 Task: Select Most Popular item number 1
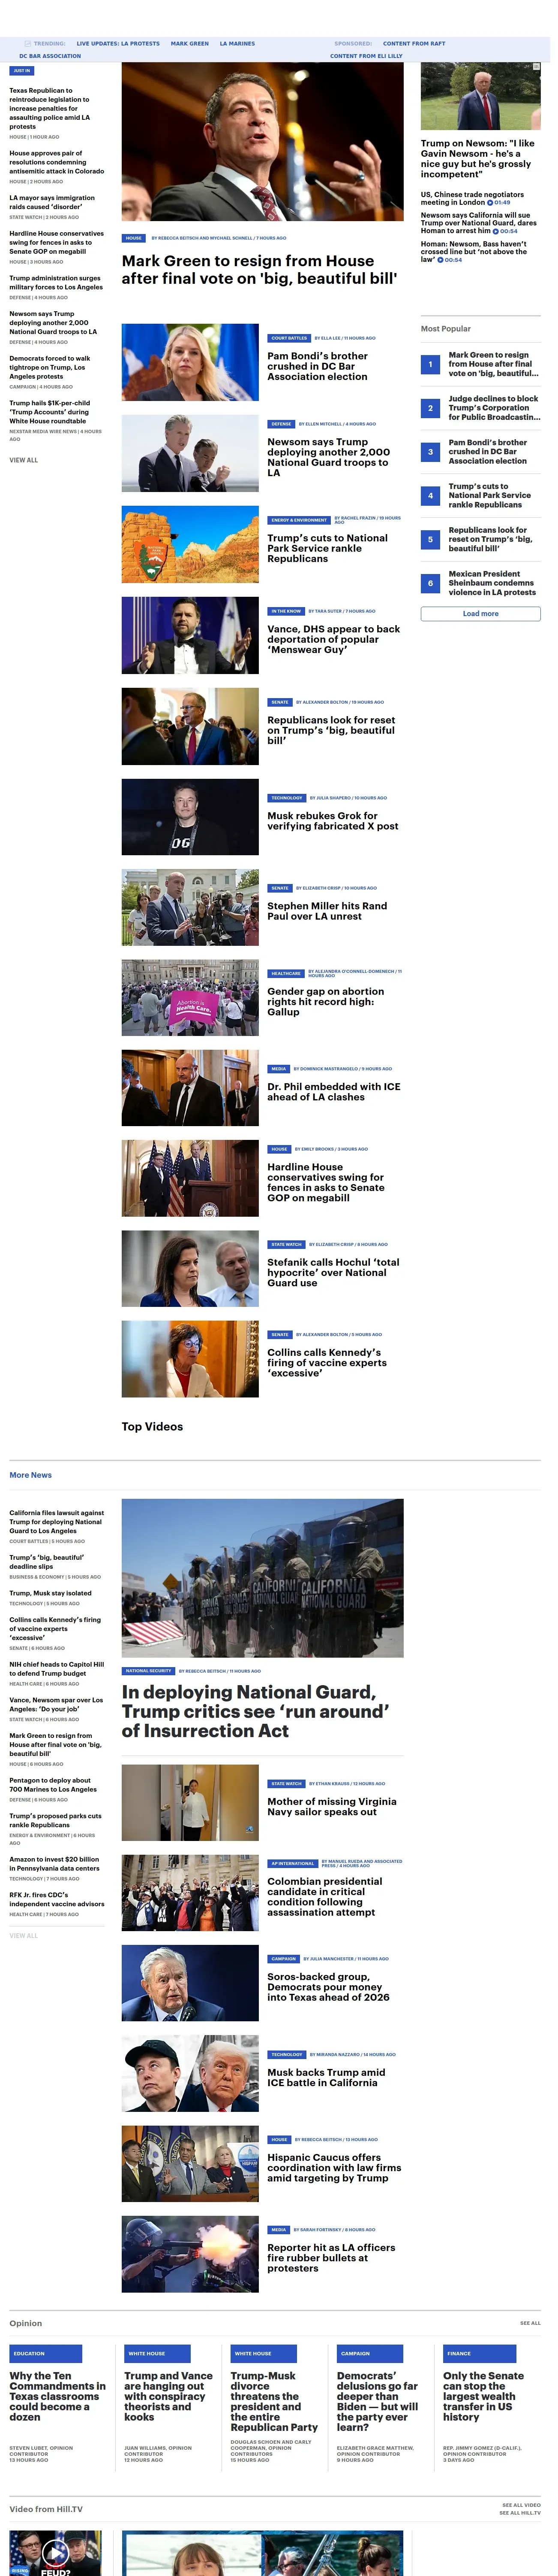click(430, 364)
